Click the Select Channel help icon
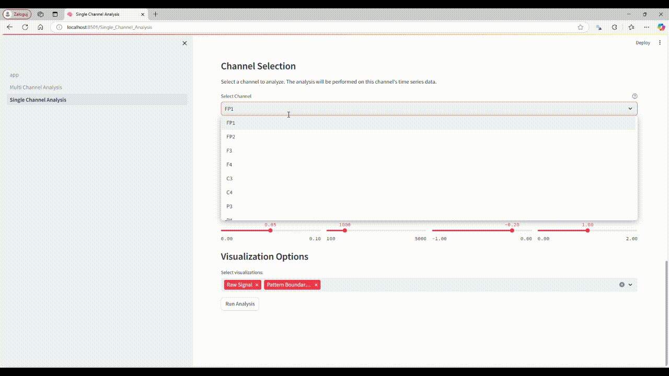Screen dimensions: 669x376 [635, 96]
